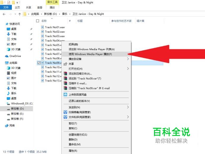Select file icon of Track No13

click(x=42, y=80)
